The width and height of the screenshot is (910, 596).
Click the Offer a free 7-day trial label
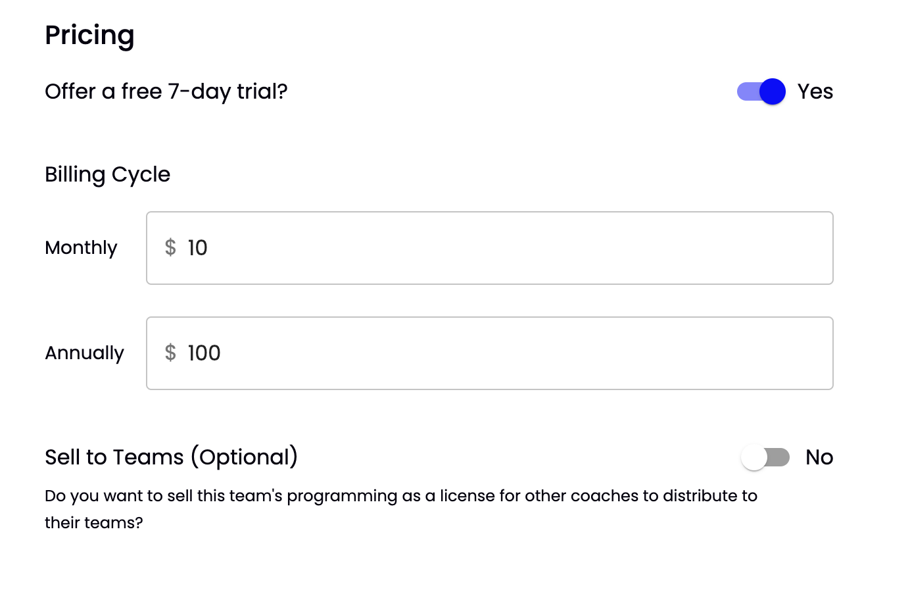[x=166, y=91]
